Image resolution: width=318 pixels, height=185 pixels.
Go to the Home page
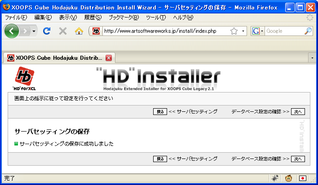pos(79,31)
